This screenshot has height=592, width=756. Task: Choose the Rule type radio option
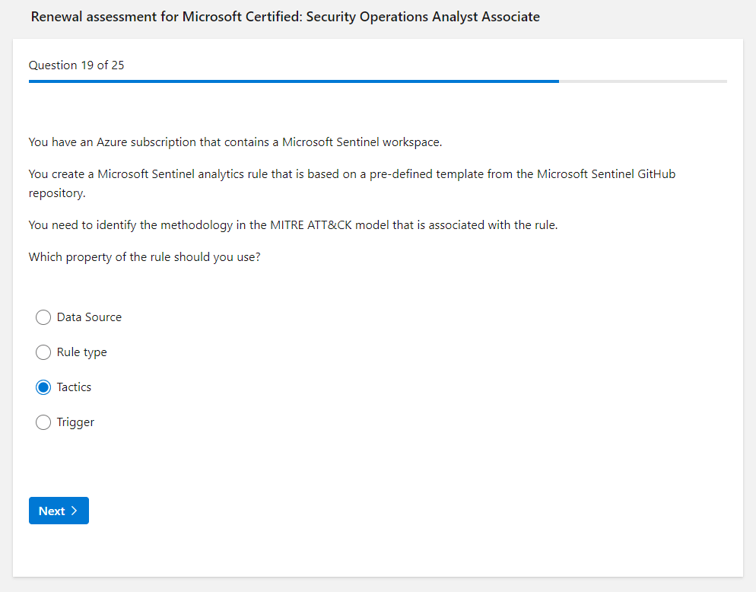(43, 352)
